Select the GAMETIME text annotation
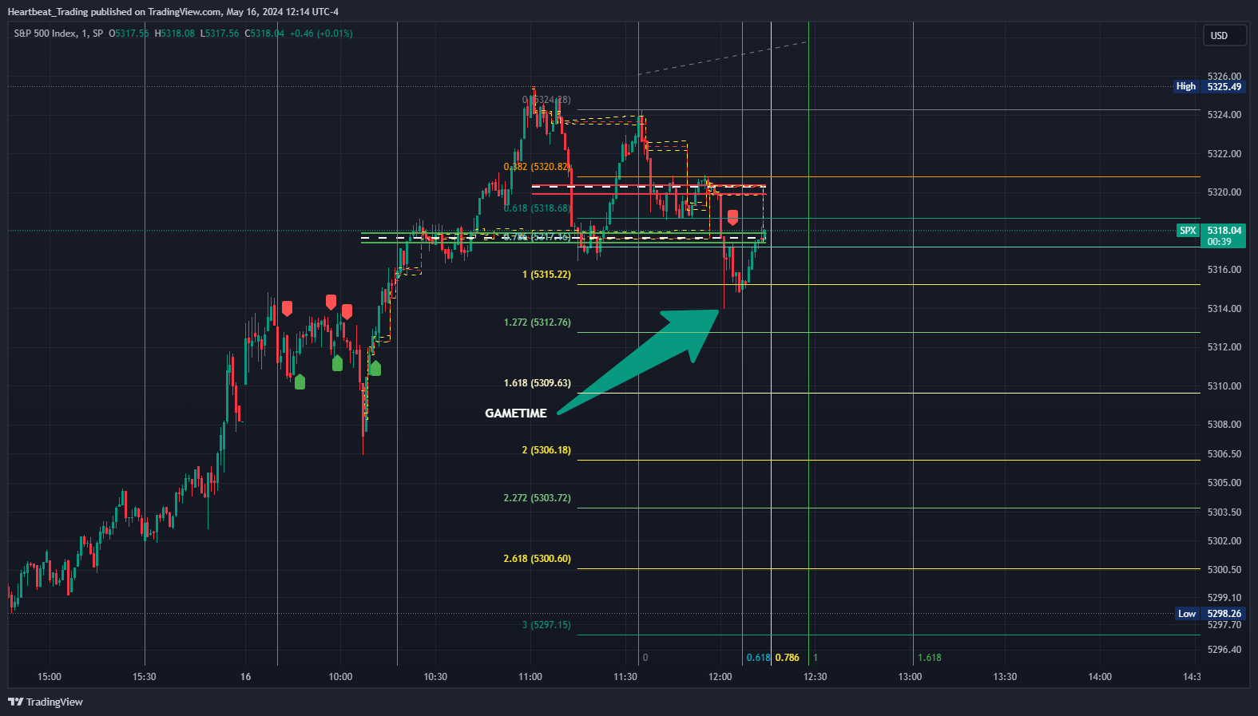The height and width of the screenshot is (716, 1258). click(516, 413)
